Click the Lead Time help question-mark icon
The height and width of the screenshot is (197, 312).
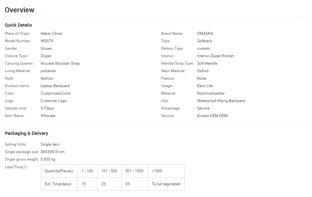tap(24, 168)
